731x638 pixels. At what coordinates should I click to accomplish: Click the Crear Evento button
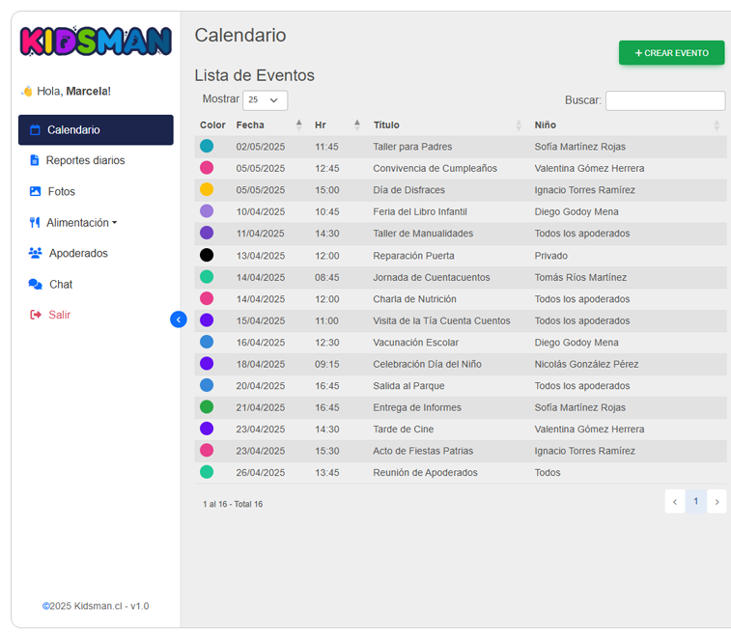point(671,53)
